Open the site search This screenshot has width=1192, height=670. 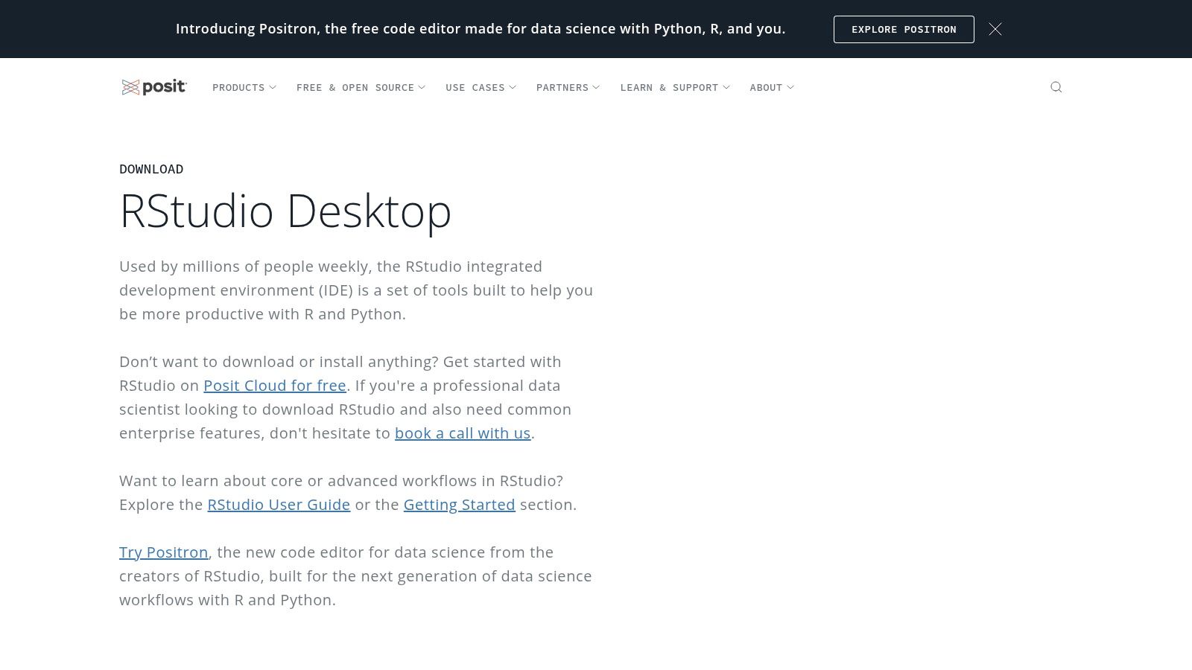click(1056, 87)
